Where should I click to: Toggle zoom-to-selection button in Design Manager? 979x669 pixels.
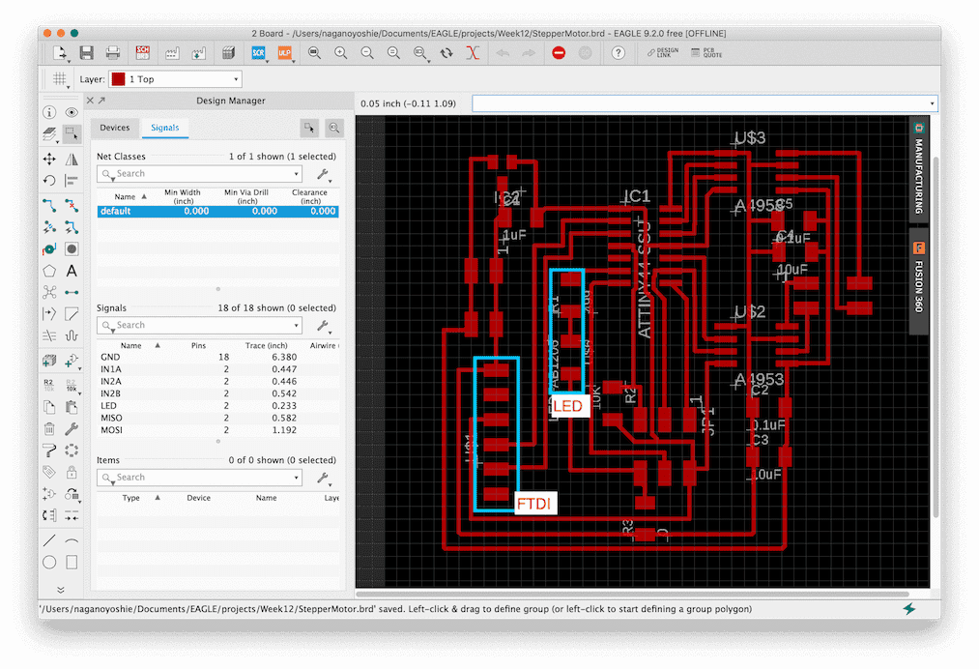(334, 128)
